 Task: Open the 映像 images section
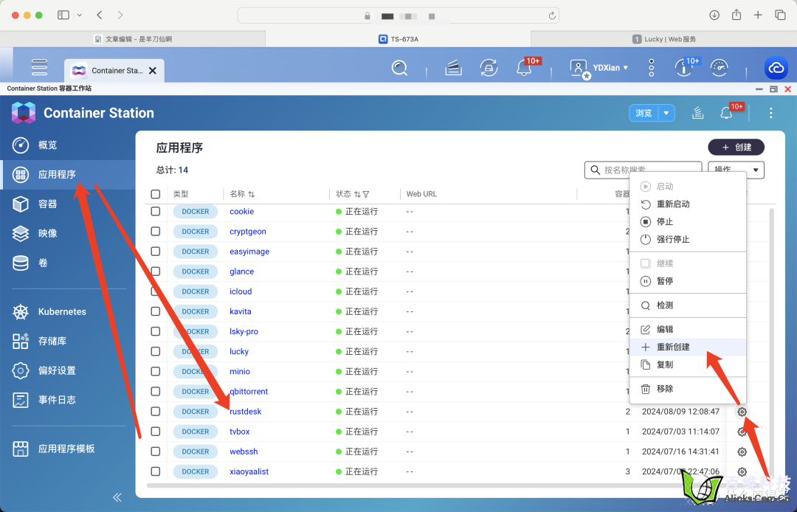47,233
